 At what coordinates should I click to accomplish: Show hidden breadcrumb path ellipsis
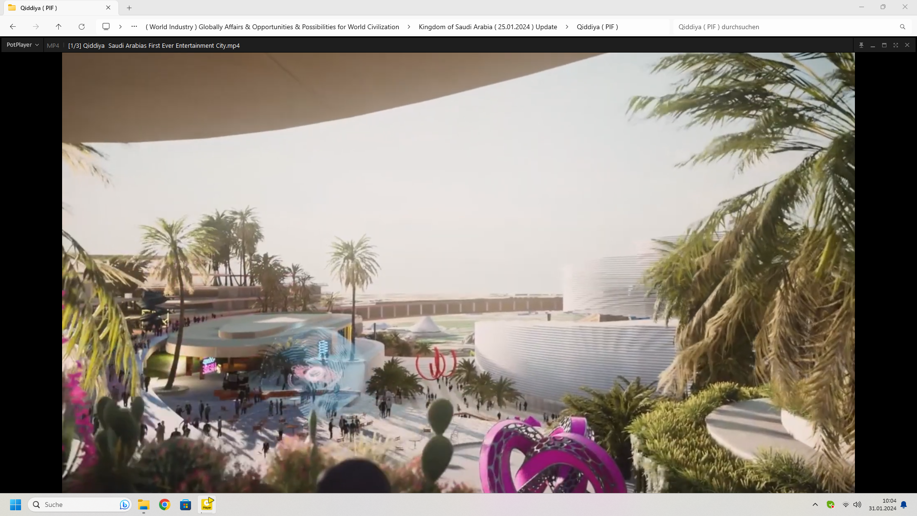tap(134, 27)
